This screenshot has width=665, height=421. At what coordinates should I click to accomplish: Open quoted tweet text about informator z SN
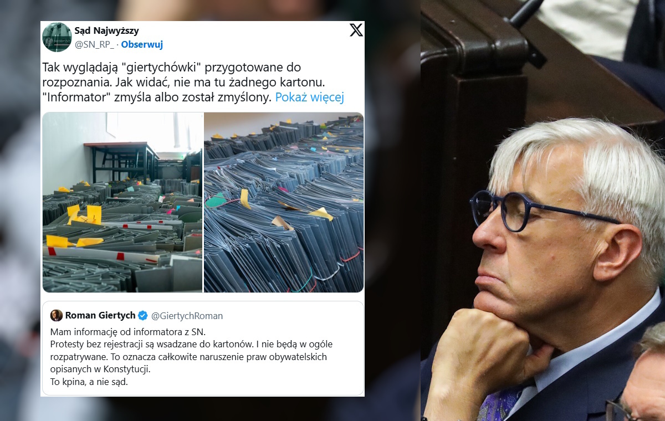coord(191,357)
